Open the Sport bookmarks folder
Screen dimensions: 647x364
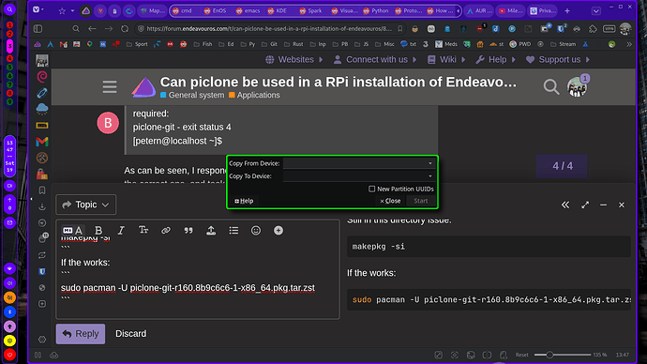pos(137,44)
